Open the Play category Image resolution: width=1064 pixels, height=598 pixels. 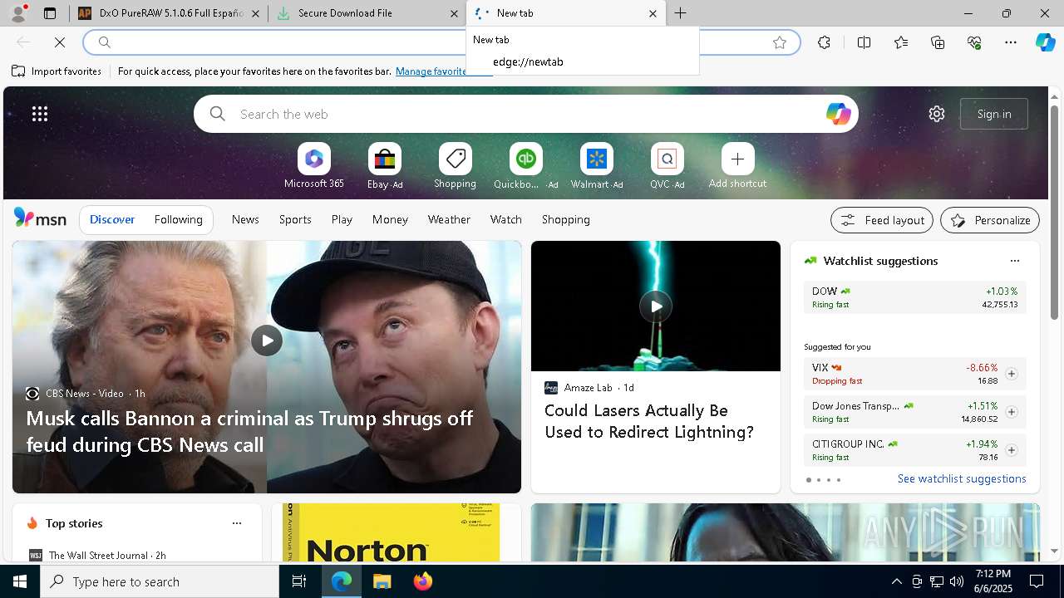(x=342, y=219)
